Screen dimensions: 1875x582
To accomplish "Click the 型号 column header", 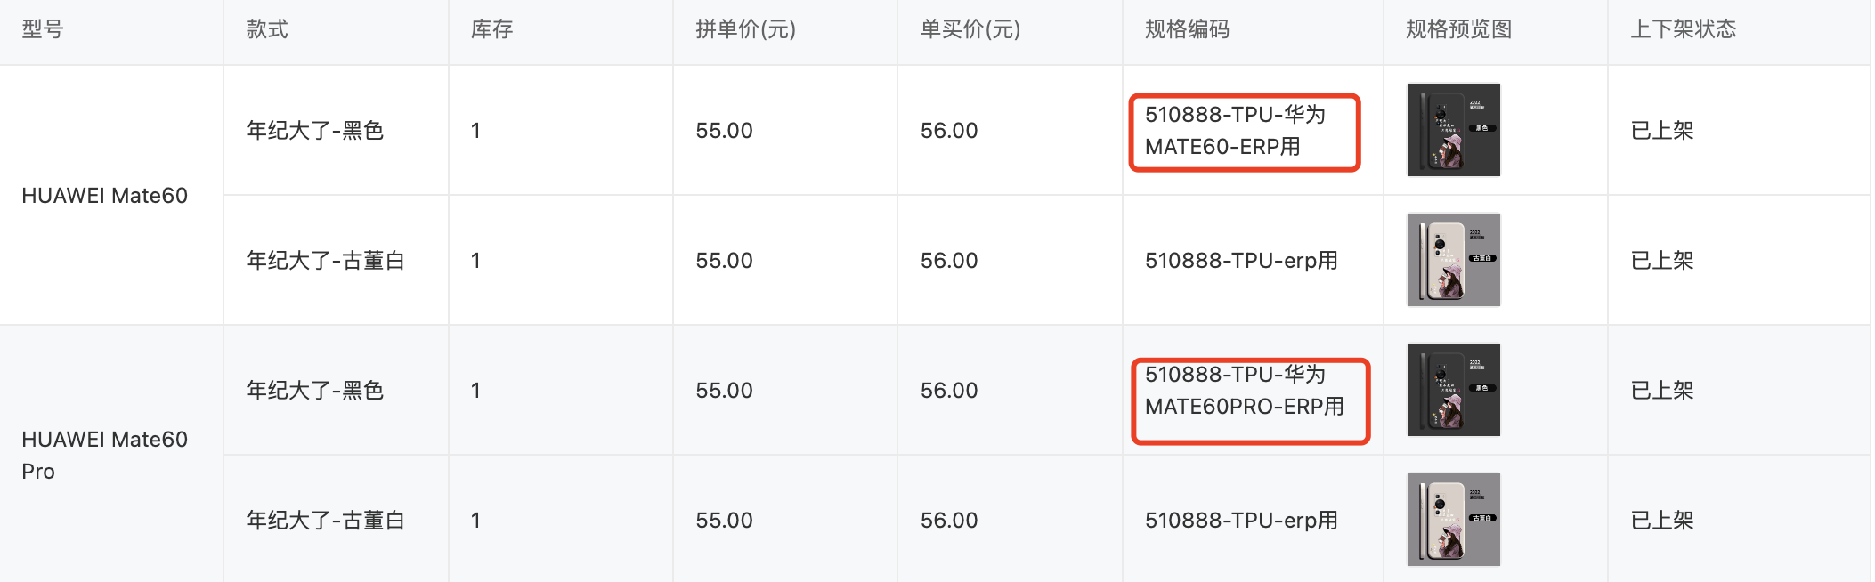I will coord(43,29).
